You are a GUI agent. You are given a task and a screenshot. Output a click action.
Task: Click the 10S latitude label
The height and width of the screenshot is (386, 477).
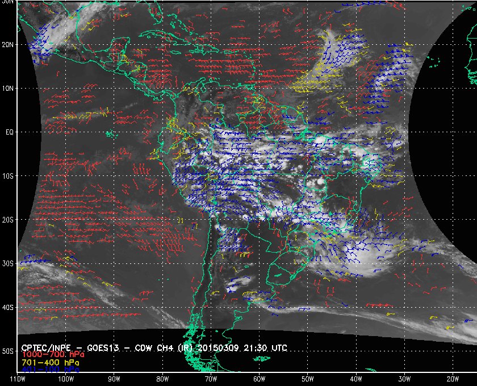click(x=7, y=176)
